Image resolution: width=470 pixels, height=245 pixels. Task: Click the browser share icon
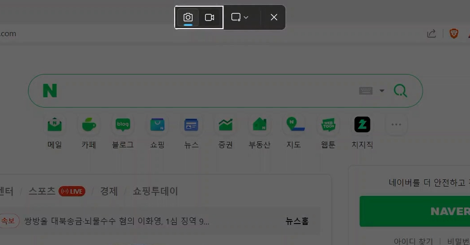(431, 33)
